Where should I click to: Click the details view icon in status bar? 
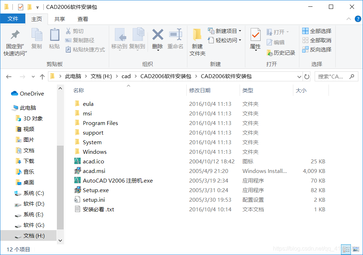[346, 249]
